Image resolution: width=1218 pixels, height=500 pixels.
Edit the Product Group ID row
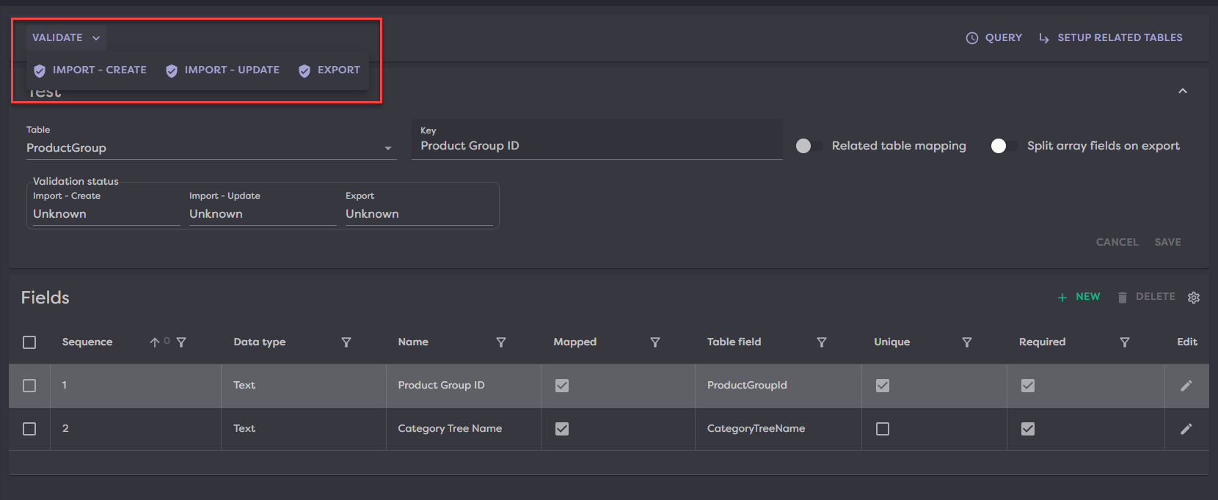[1186, 386]
